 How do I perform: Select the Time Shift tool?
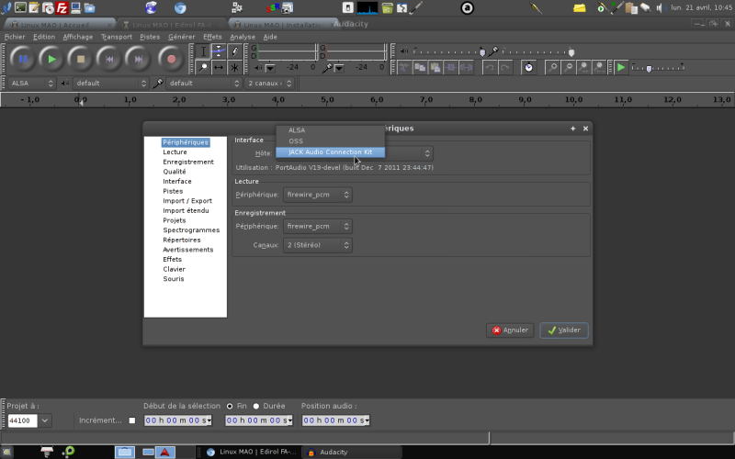(220, 67)
